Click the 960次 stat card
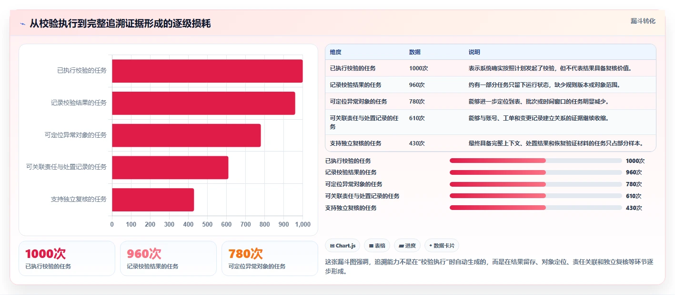675x295 pixels. coord(168,258)
